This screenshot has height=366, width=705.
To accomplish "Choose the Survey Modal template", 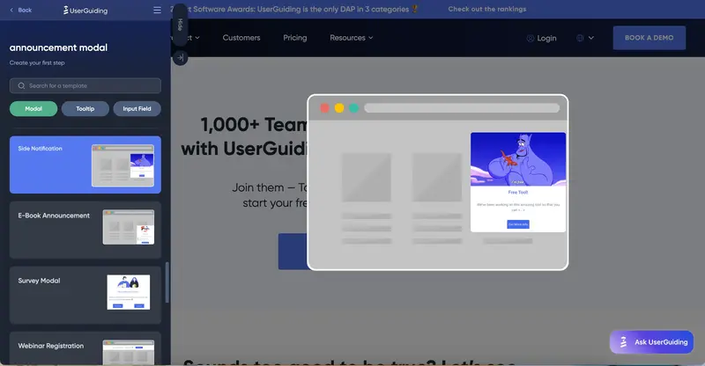I will pos(85,295).
